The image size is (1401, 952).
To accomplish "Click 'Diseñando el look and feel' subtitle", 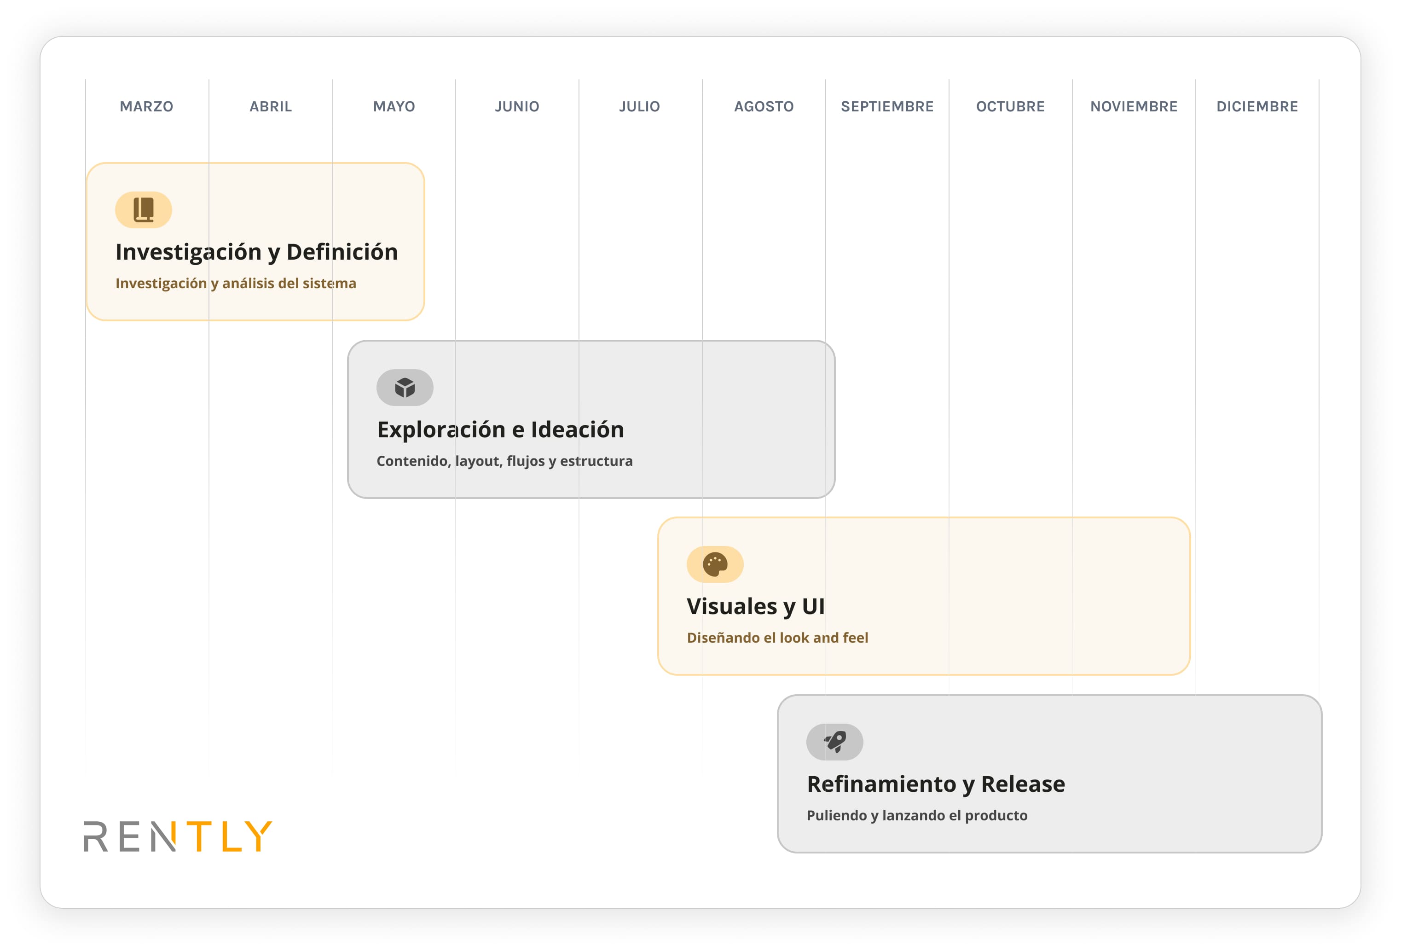I will (x=777, y=638).
